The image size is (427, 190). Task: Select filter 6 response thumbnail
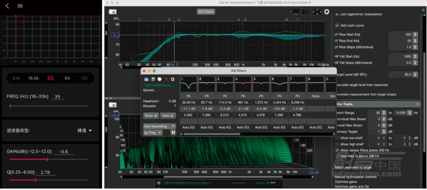click(279, 84)
